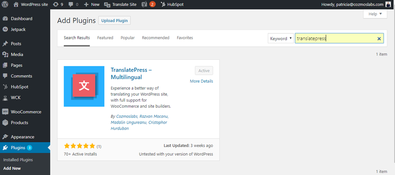
Task: Switch to the Popular tab
Action: click(x=127, y=38)
